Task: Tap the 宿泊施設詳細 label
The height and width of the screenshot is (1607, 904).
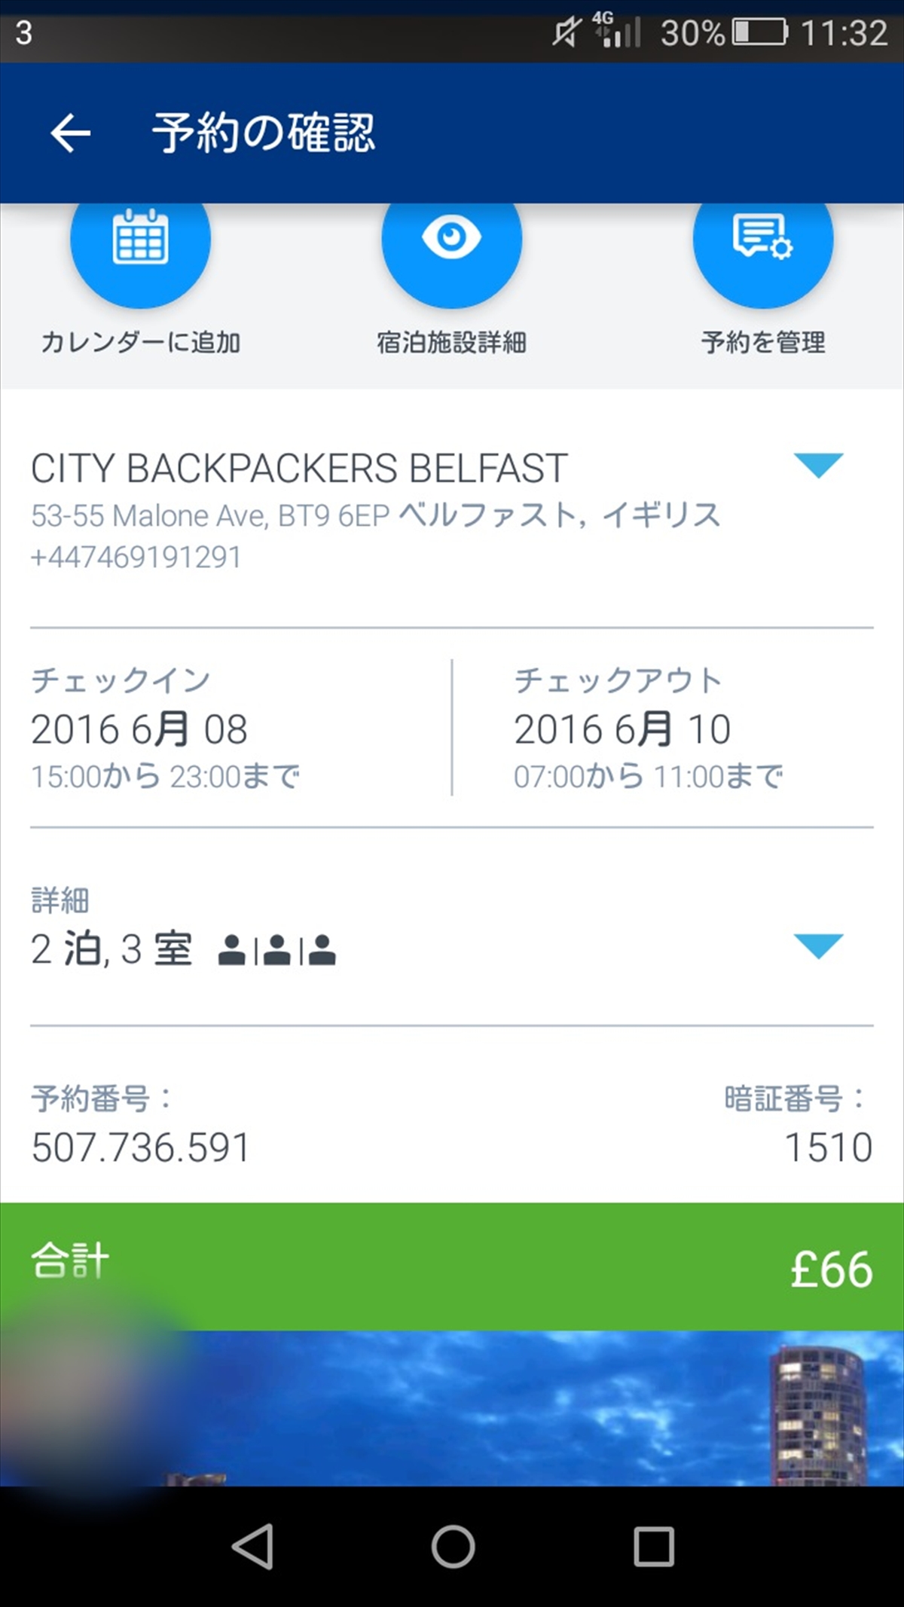Action: pos(451,343)
